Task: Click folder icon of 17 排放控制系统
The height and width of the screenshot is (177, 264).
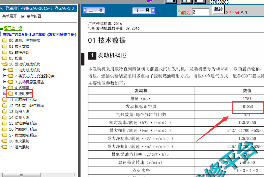Action: [5, 135]
